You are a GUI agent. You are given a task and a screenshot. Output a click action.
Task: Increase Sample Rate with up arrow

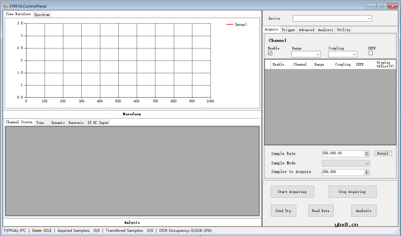[367, 152]
